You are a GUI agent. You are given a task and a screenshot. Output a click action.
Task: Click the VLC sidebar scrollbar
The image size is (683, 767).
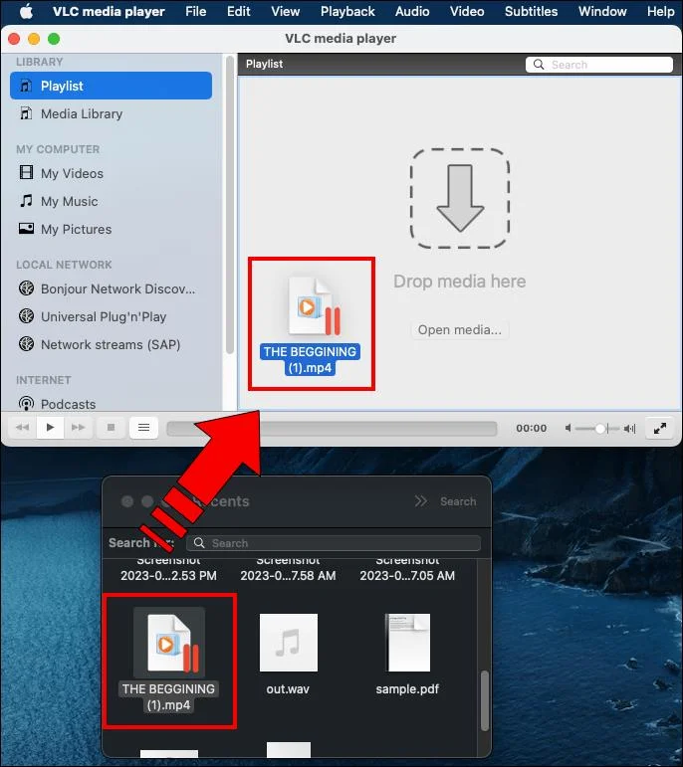(230, 206)
